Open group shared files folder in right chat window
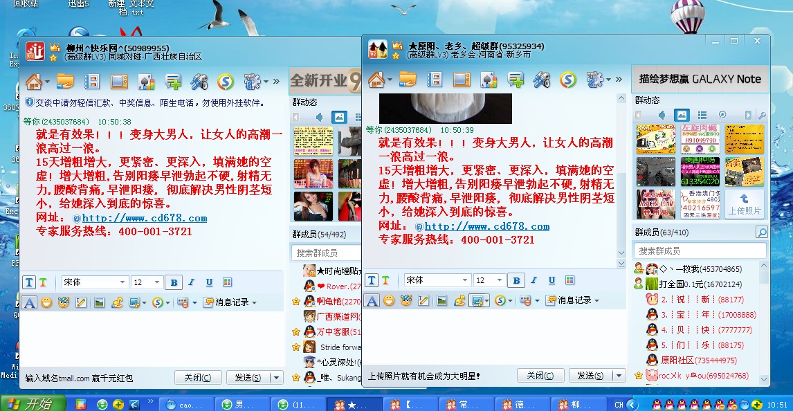 click(x=407, y=80)
